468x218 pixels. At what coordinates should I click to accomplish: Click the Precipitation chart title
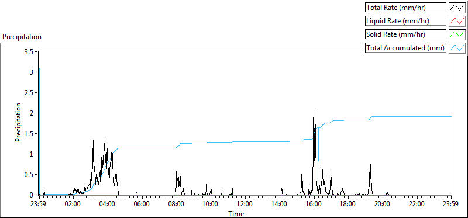[x=22, y=37]
